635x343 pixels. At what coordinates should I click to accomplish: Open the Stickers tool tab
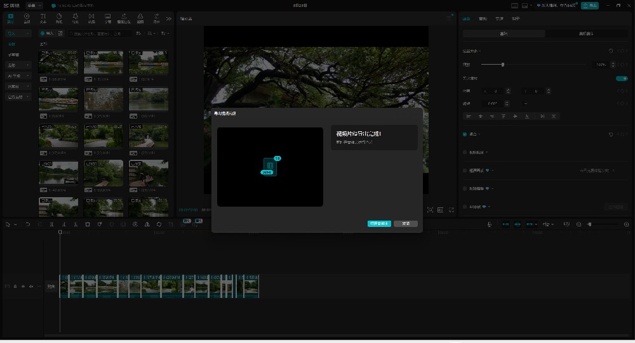59,18
